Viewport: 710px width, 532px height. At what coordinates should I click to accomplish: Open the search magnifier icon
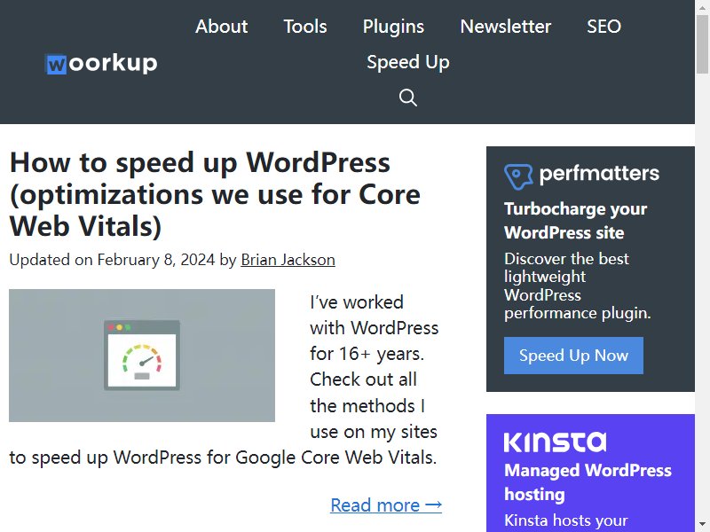coord(408,98)
